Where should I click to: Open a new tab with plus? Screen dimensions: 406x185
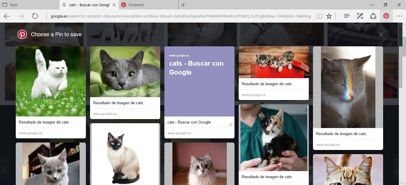pyautogui.click(x=183, y=5)
